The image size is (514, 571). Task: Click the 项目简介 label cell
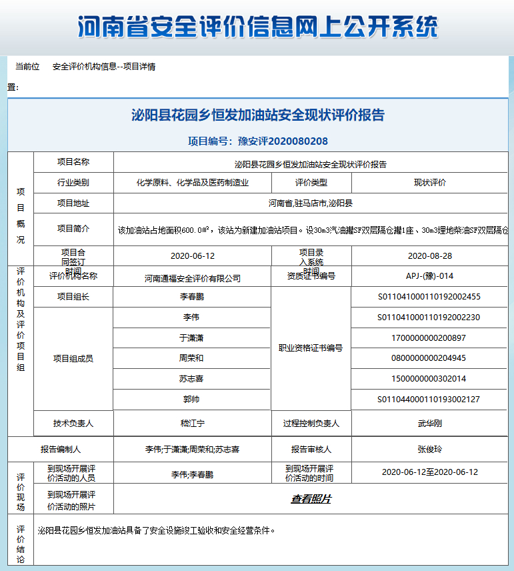73,229
